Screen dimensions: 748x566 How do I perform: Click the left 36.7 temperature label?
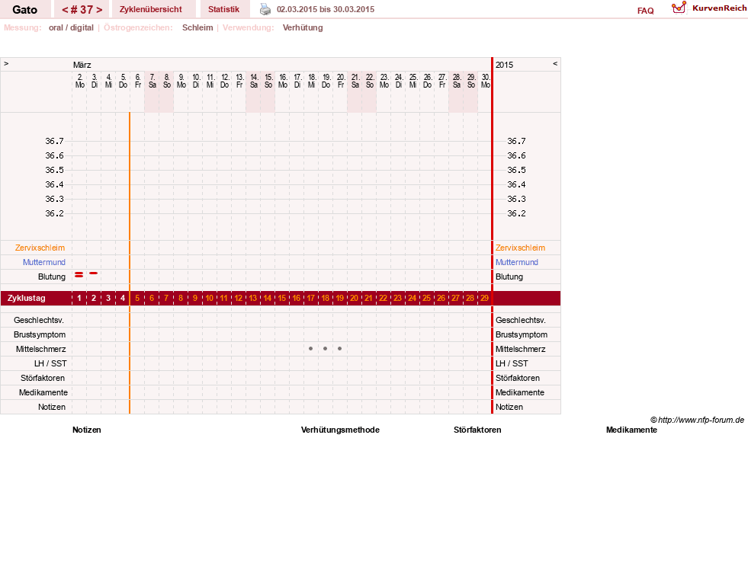coord(54,141)
